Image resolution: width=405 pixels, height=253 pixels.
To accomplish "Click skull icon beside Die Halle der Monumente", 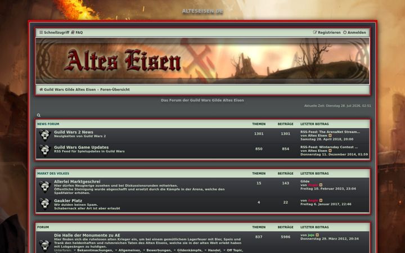I will click(45, 245).
